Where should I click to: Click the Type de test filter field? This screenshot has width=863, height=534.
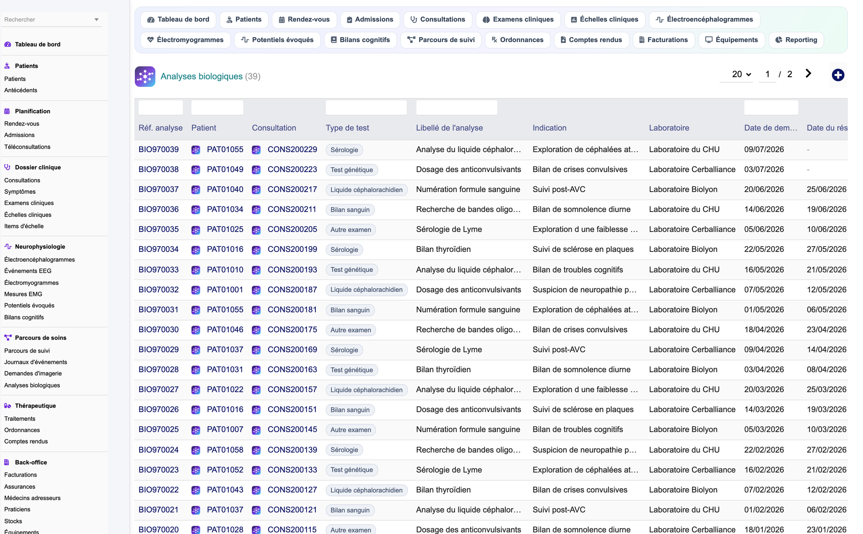coord(366,108)
